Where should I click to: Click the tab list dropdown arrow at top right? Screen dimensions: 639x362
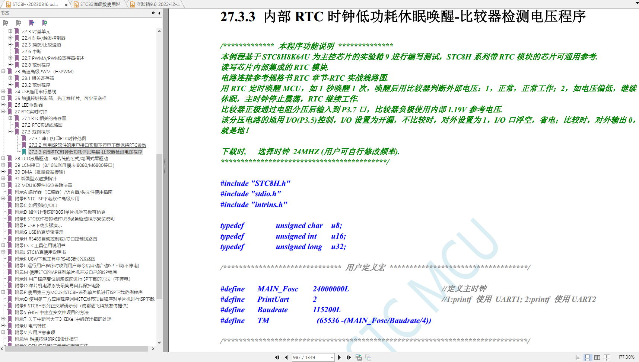tap(637, 3)
